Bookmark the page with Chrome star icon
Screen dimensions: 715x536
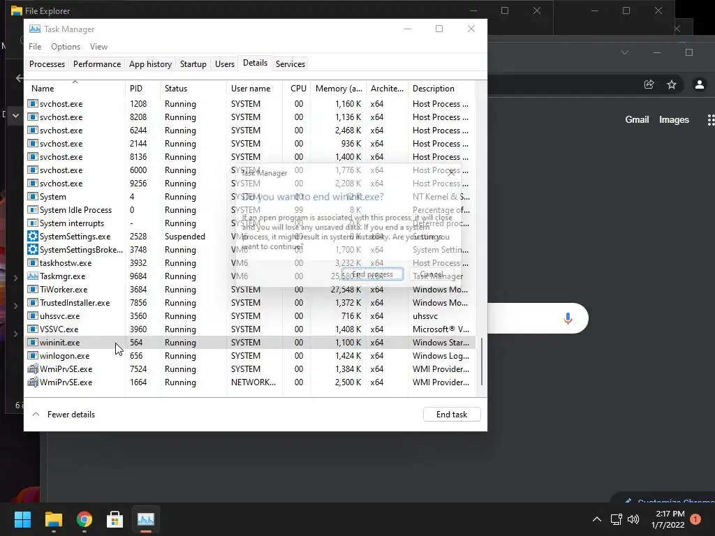(x=672, y=84)
